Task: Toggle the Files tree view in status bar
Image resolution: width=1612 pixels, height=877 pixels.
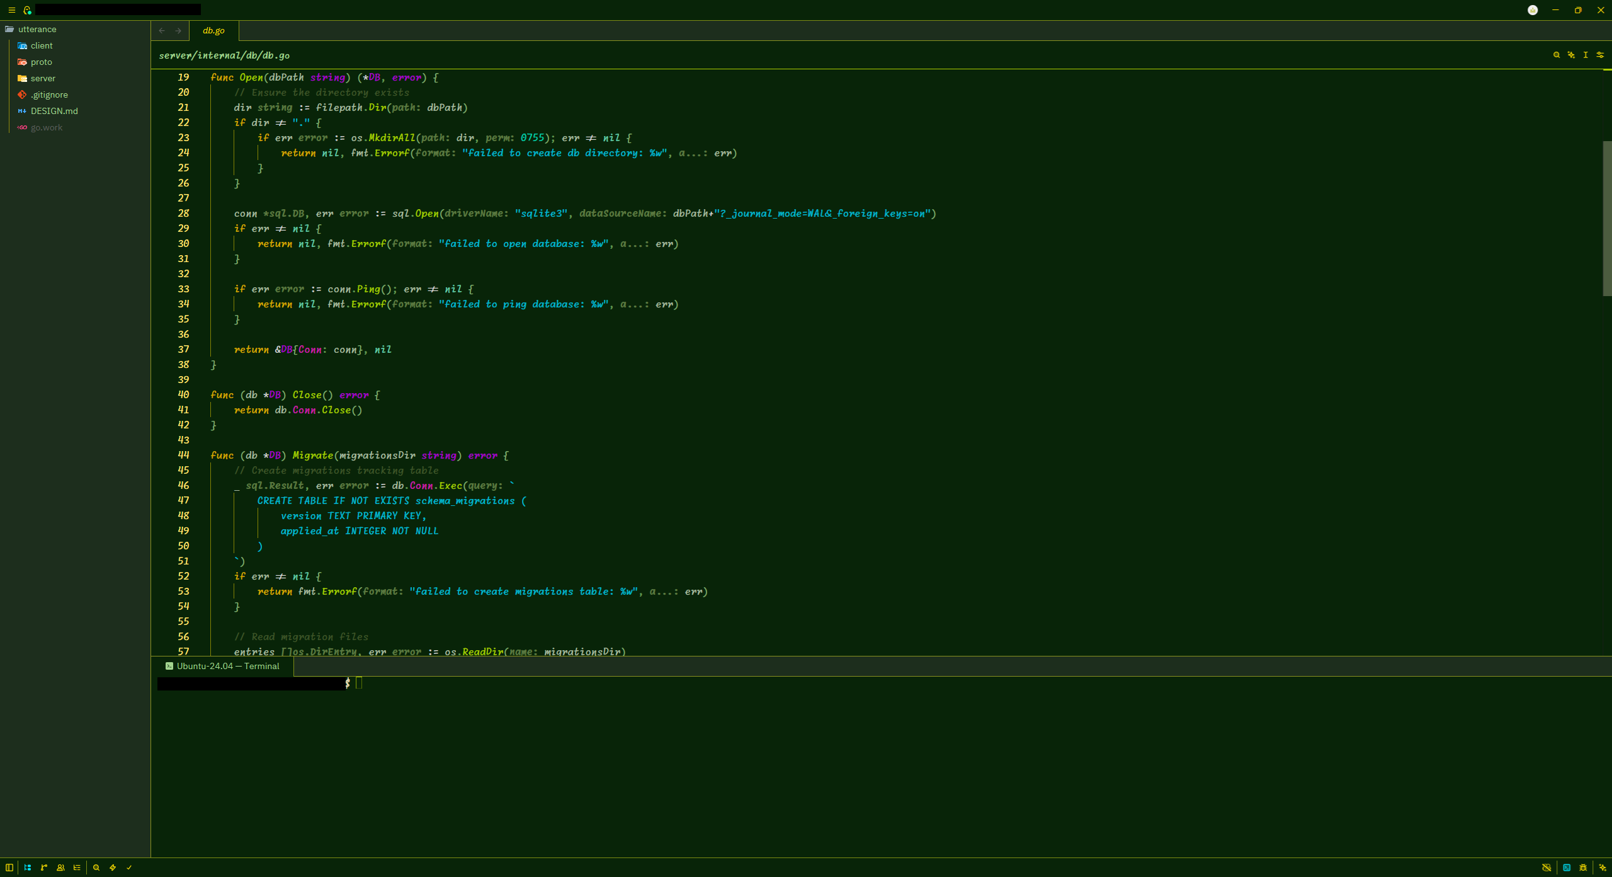Action: (x=28, y=868)
